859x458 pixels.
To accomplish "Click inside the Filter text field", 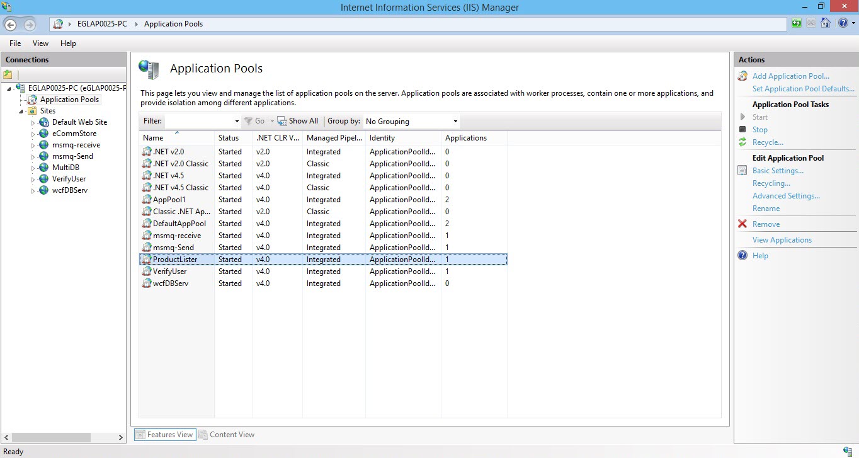I will pyautogui.click(x=198, y=121).
